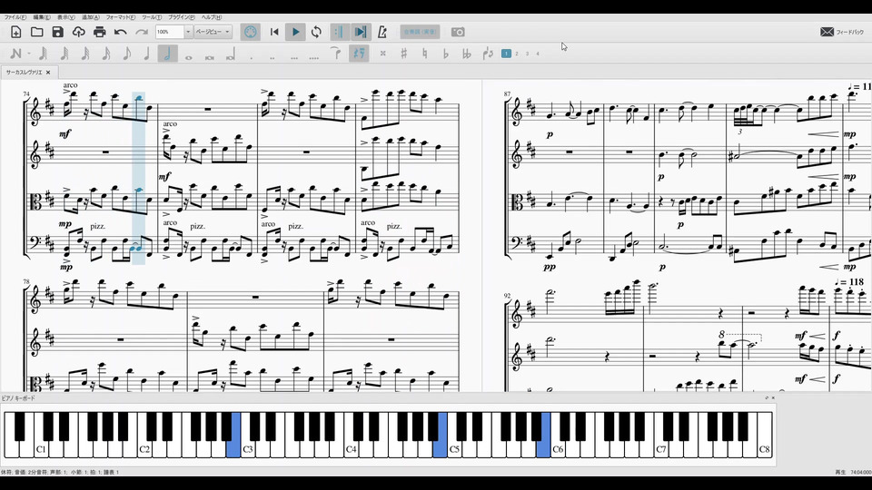The width and height of the screenshot is (872, 490).
Task: Toggle loop playback
Action: click(316, 32)
